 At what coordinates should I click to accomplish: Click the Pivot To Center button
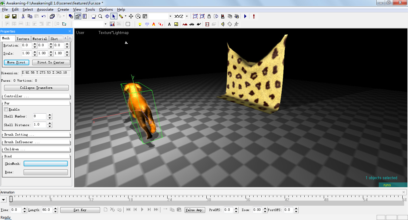(51, 62)
